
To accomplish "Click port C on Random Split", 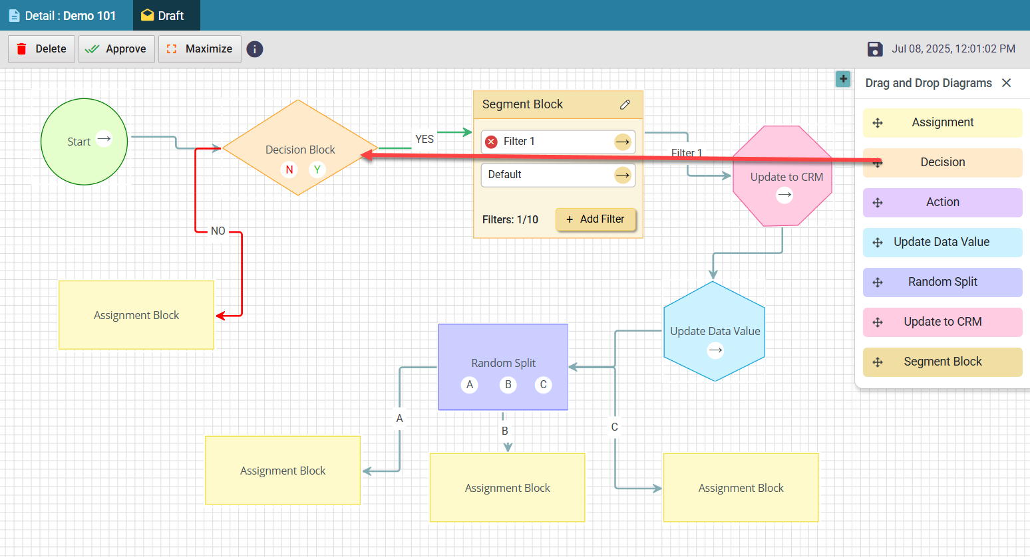I will tap(544, 385).
